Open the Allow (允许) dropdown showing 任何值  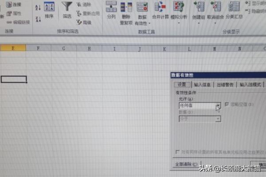point(200,105)
